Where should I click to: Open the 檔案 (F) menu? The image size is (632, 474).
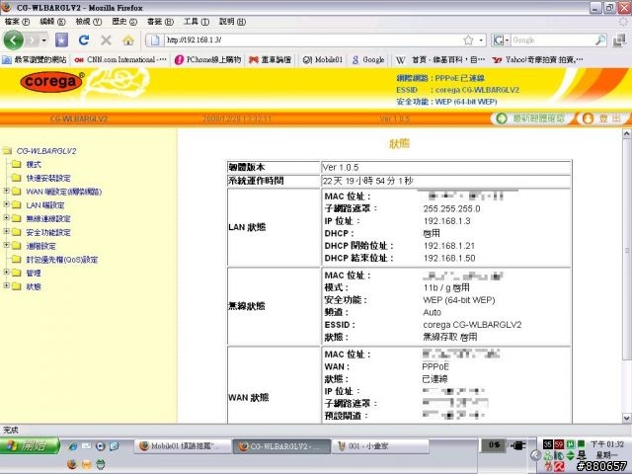tap(17, 22)
